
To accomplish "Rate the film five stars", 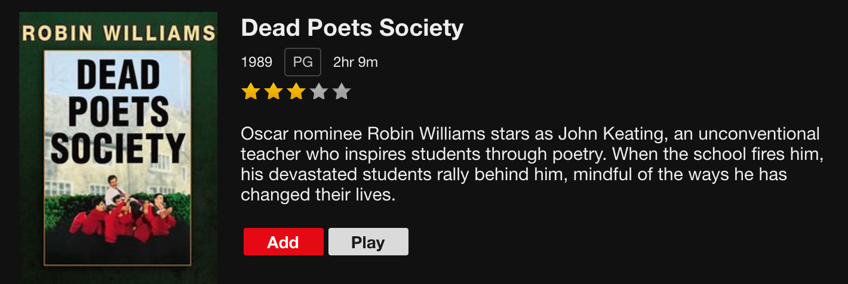I will (x=342, y=92).
